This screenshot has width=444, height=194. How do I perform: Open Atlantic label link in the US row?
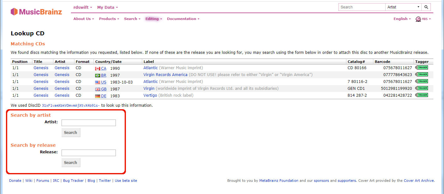coord(151,81)
